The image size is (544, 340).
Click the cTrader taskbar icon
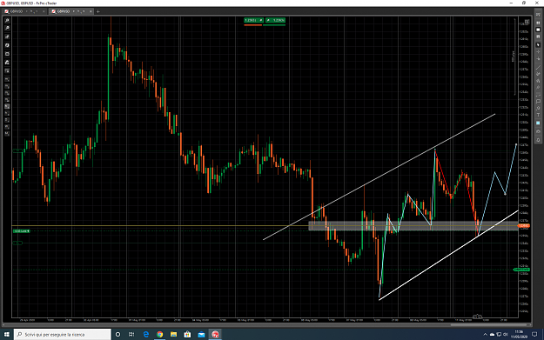(x=216, y=335)
